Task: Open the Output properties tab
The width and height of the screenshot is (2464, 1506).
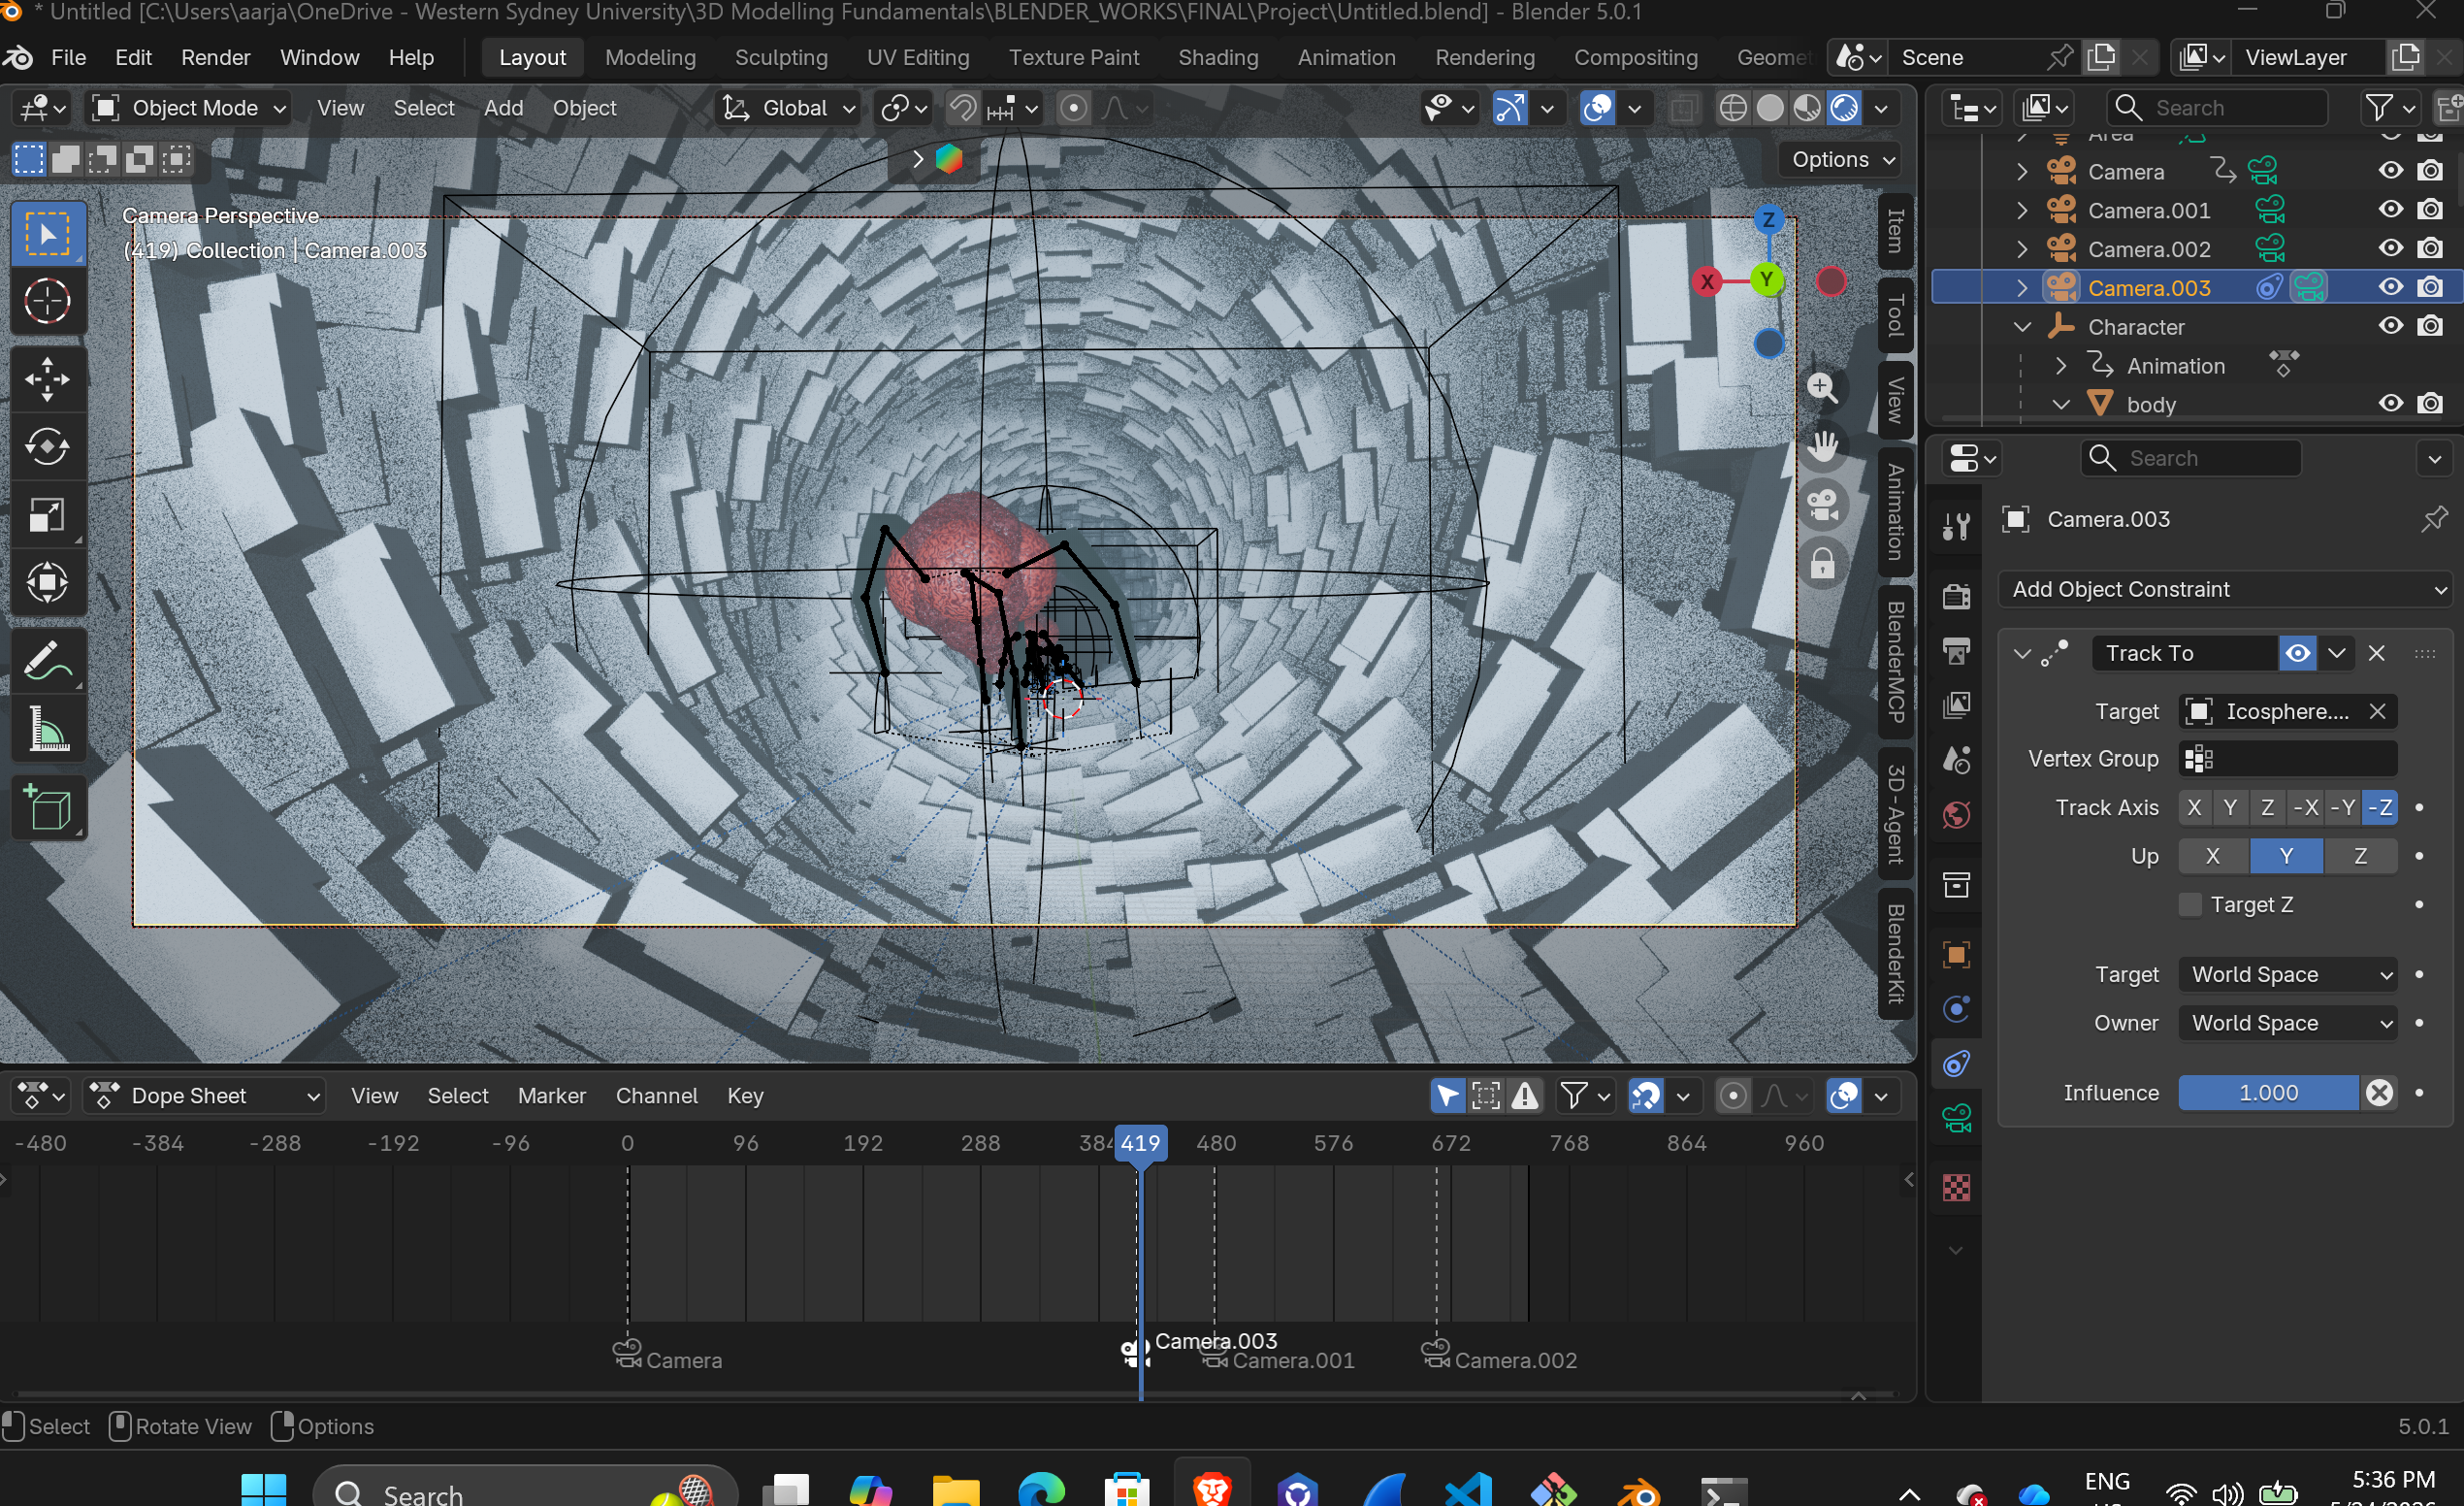Action: (1956, 651)
